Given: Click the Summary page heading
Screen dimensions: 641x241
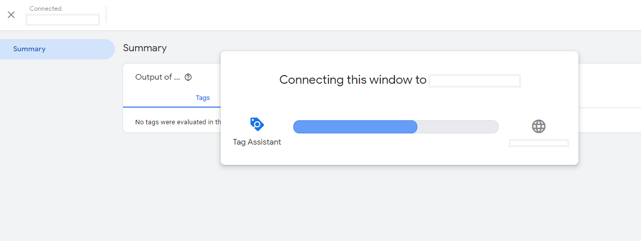Looking at the screenshot, I should (145, 48).
